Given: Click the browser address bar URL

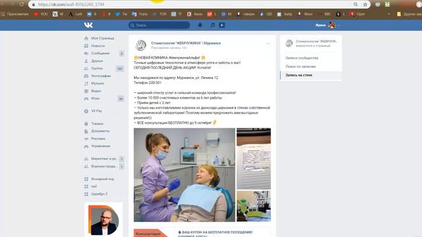Looking at the screenshot, I should (71, 5).
